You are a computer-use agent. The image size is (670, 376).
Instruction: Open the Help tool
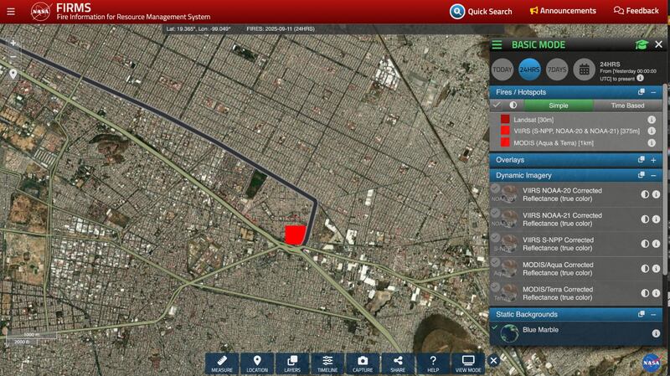(x=433, y=364)
